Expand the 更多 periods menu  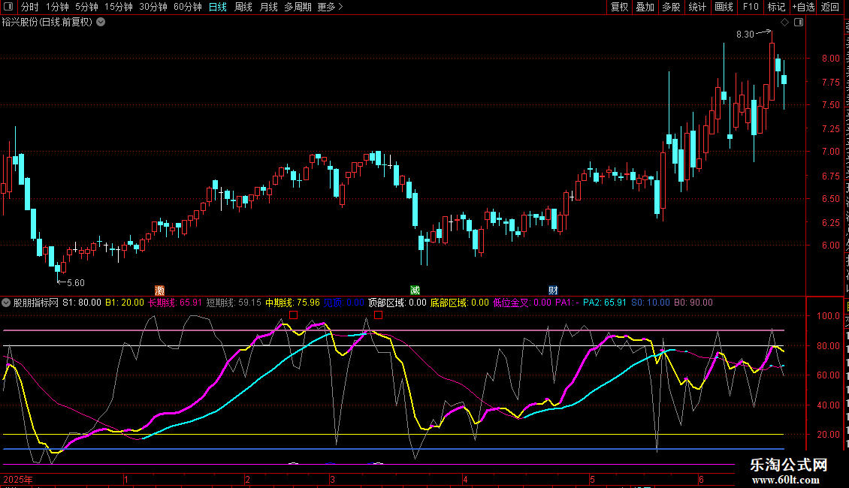(331, 7)
